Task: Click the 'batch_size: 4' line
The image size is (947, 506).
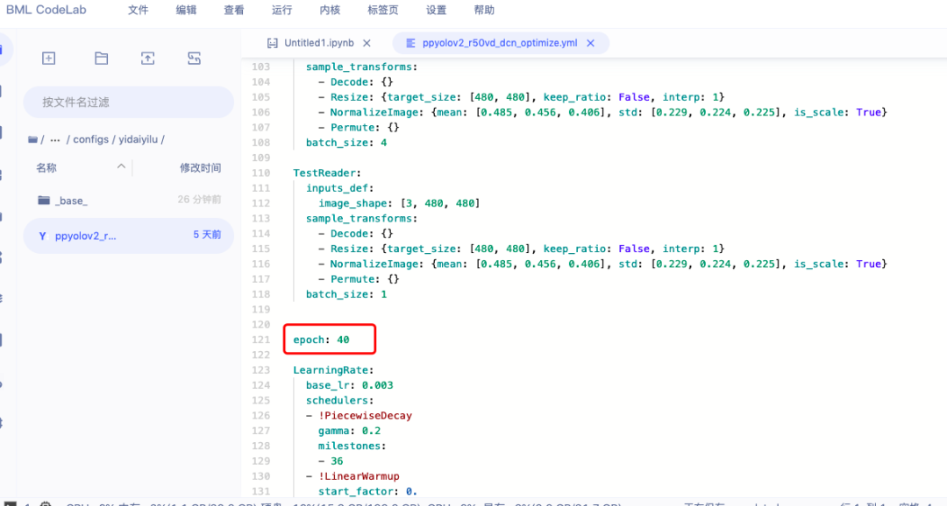Action: coord(346,143)
